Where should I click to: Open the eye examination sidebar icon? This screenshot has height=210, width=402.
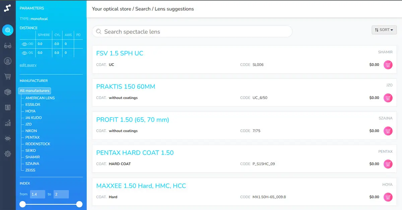tap(8, 138)
